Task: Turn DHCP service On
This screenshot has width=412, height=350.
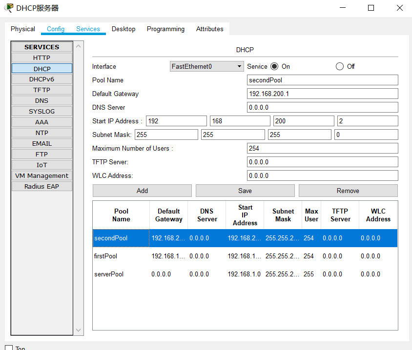Action: click(274, 66)
